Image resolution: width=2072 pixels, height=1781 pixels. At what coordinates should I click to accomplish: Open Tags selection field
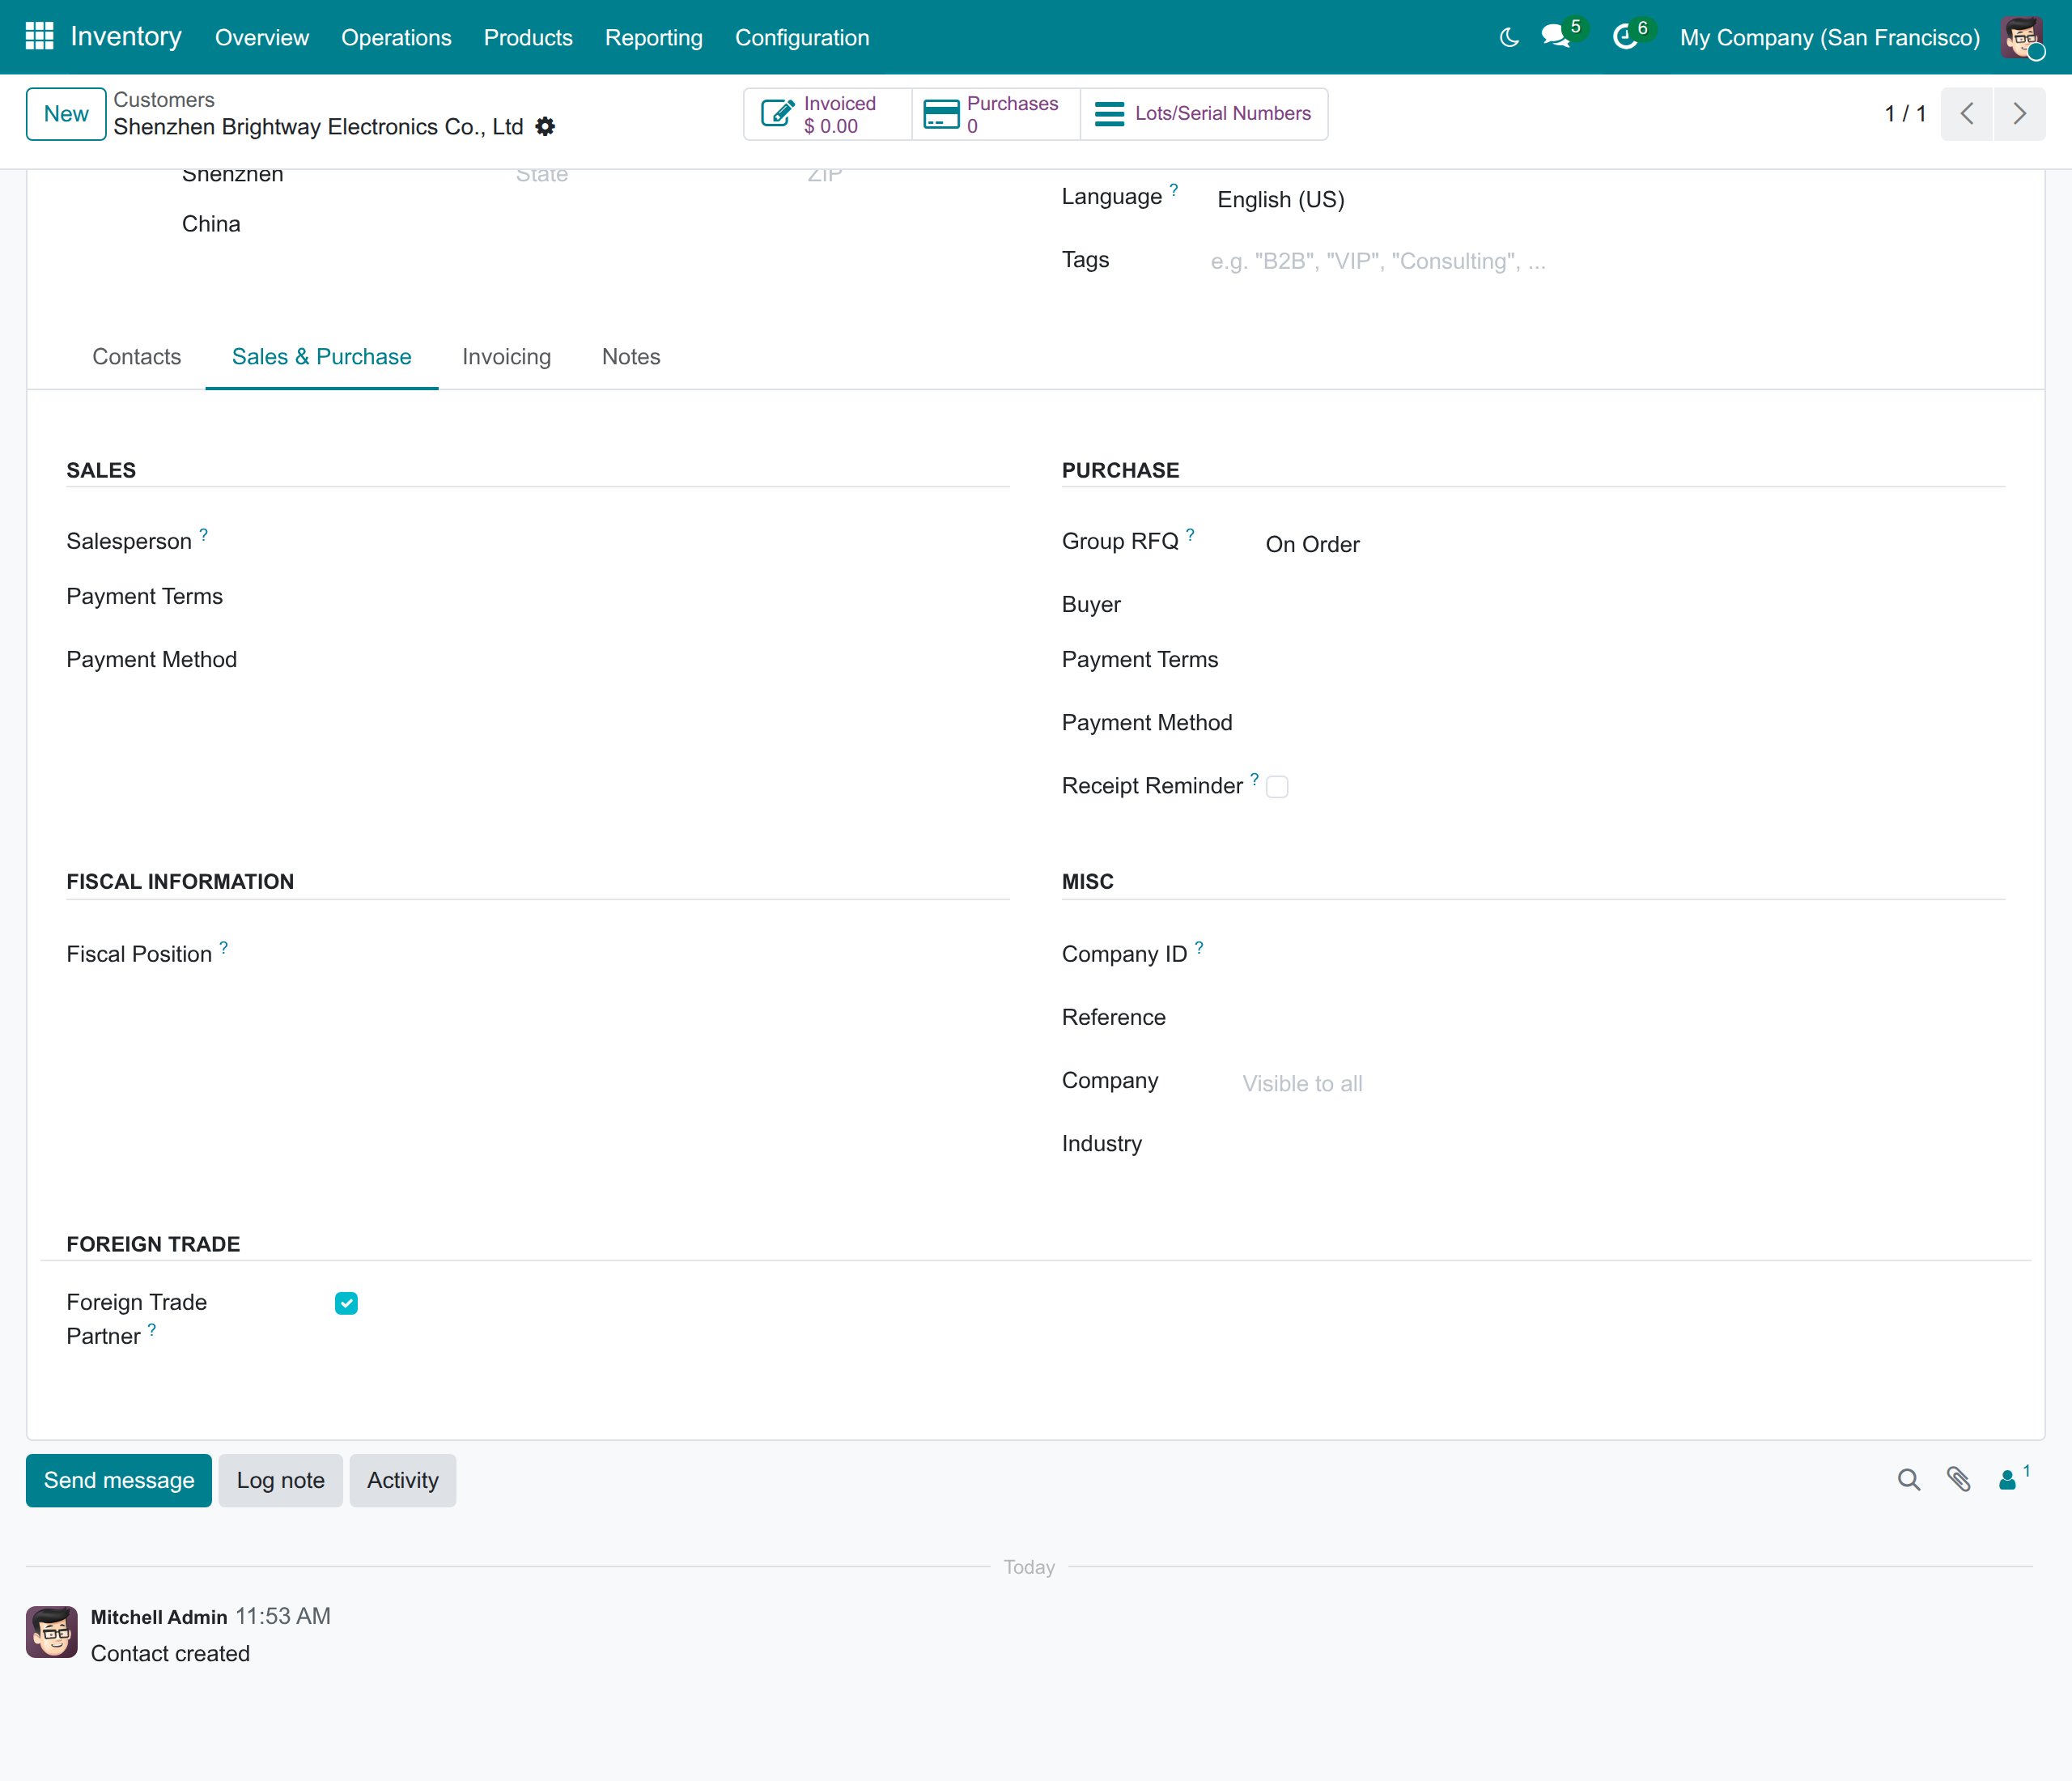(1607, 261)
